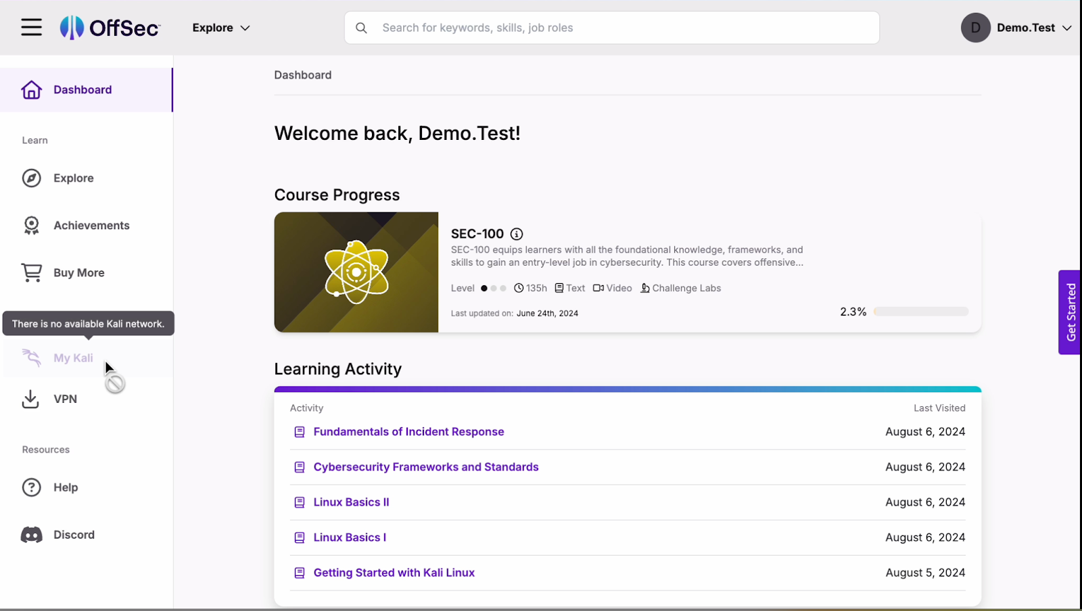Click the Buy More shopping cart icon

pos(31,272)
